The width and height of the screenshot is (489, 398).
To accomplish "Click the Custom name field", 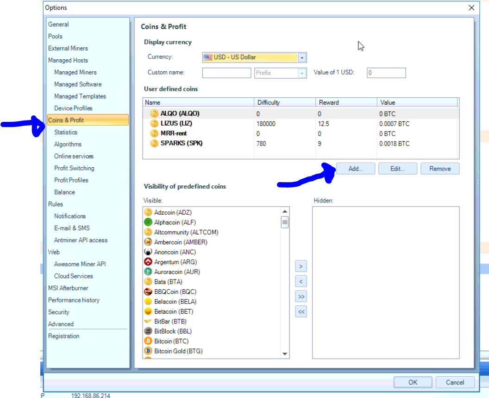I will click(x=227, y=73).
